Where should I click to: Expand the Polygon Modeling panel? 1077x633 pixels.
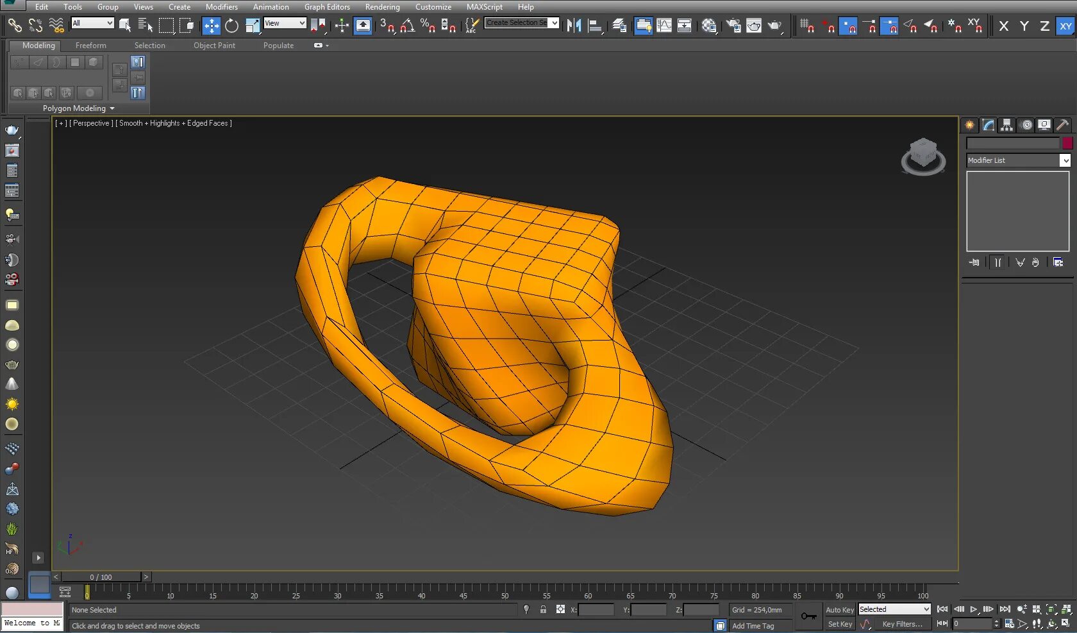pyautogui.click(x=78, y=108)
